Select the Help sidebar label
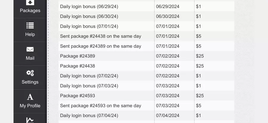 (30, 34)
